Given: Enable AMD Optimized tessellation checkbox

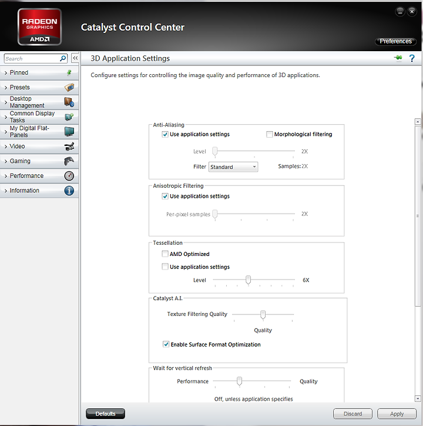Looking at the screenshot, I should [x=165, y=254].
